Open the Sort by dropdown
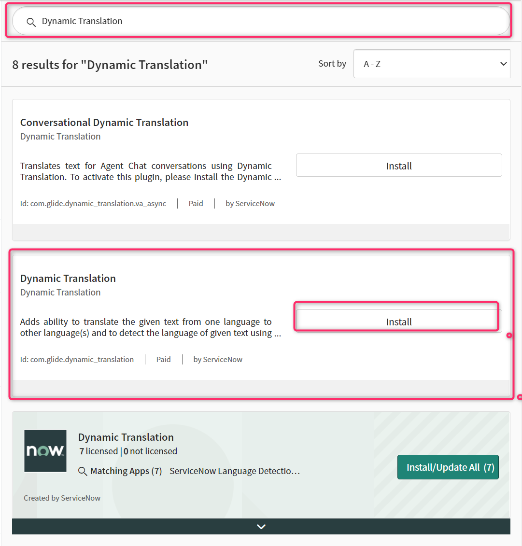The height and width of the screenshot is (546, 522). coord(432,63)
